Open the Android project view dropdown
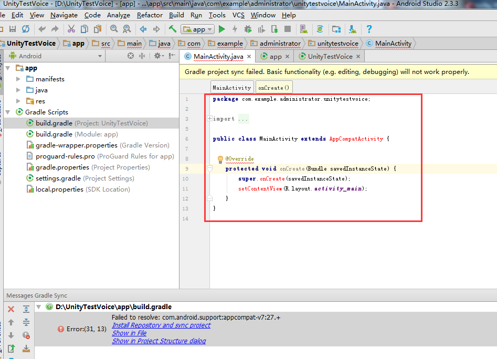 point(56,56)
